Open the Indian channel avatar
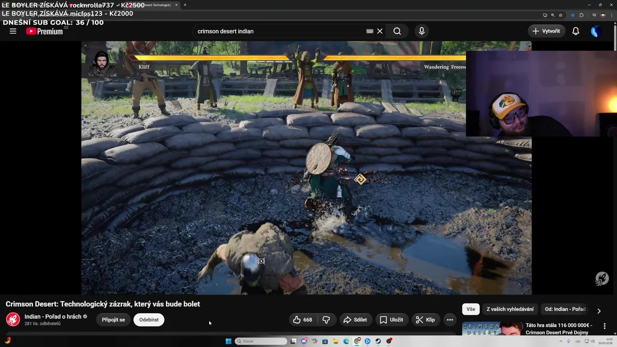This screenshot has height=347, width=617. click(13, 320)
